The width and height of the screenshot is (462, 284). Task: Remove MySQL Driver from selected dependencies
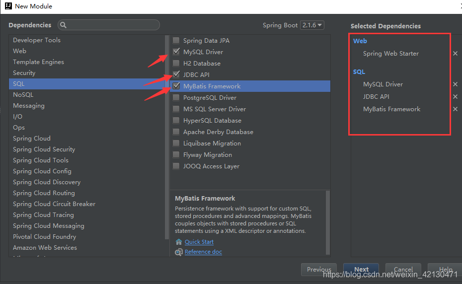pyautogui.click(x=455, y=84)
